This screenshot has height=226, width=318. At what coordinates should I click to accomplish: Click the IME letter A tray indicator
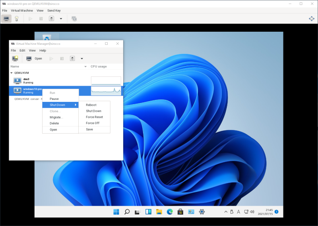pos(238,212)
